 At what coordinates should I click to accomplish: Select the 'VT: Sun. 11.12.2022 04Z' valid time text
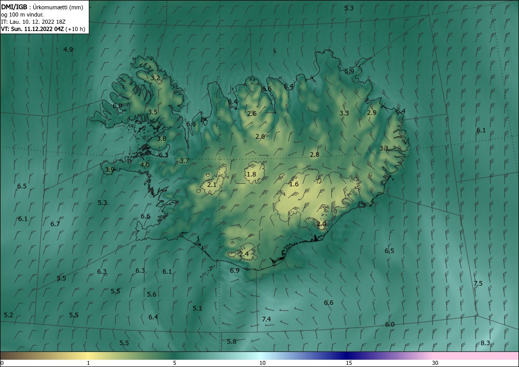pos(33,29)
